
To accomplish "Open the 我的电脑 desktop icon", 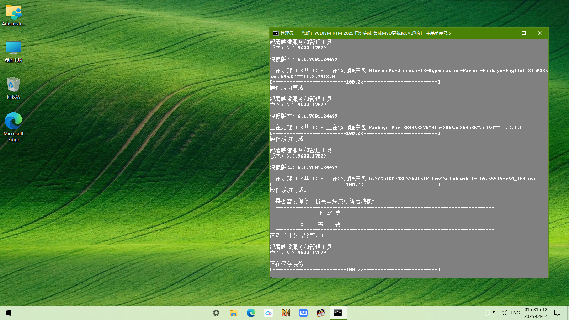I will click(x=14, y=52).
